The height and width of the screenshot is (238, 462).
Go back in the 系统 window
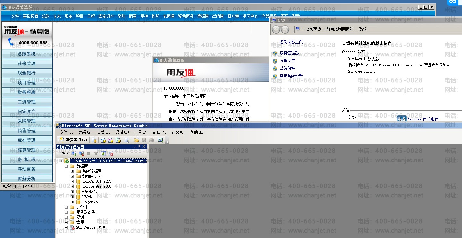click(276, 29)
